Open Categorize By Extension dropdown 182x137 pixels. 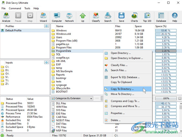[x=72, y=98]
